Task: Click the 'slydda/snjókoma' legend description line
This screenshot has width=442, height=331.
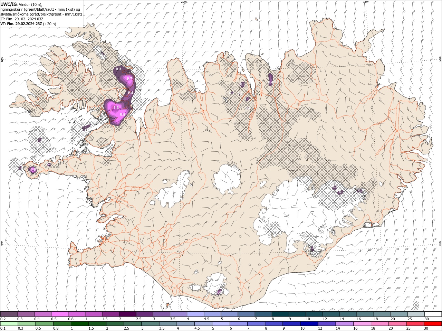Action: pos(41,14)
